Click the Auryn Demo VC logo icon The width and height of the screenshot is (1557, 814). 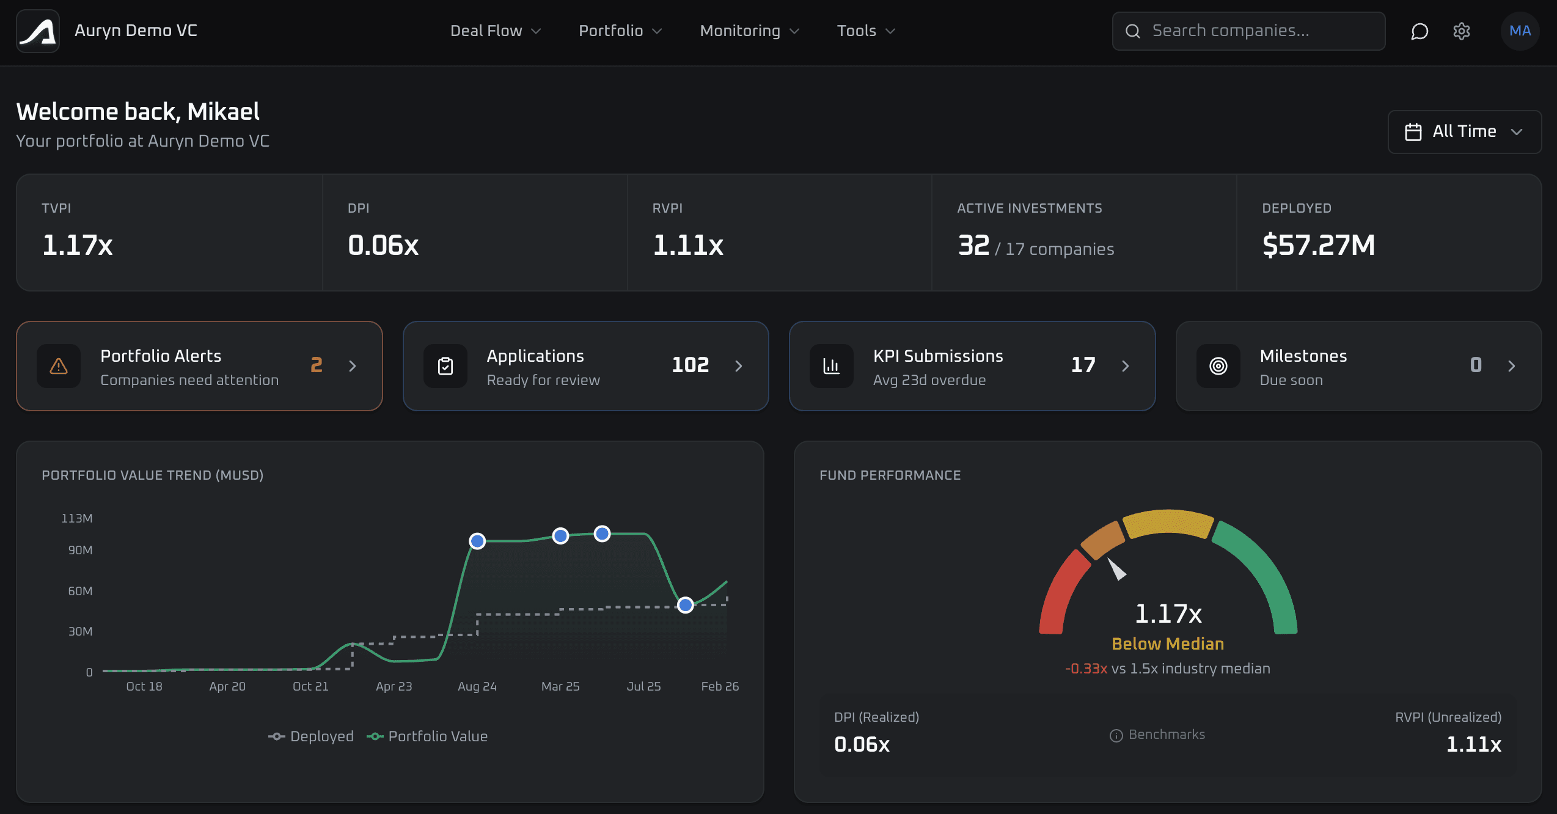37,31
